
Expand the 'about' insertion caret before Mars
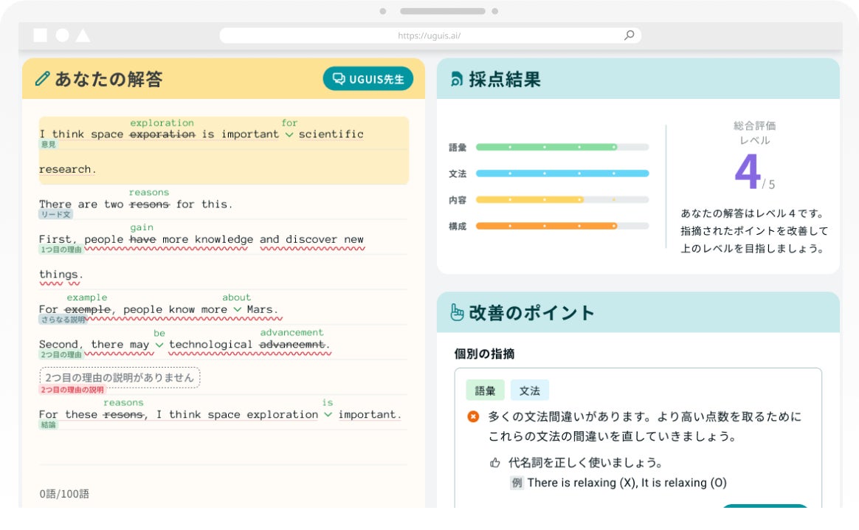237,310
